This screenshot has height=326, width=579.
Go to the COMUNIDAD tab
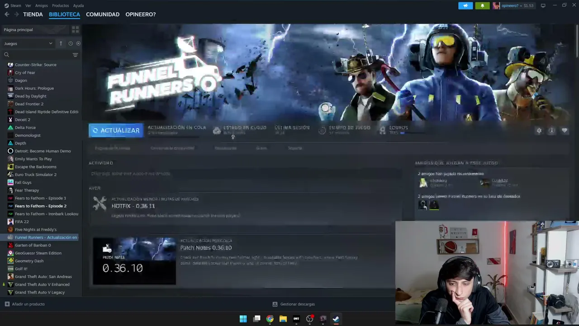(103, 14)
